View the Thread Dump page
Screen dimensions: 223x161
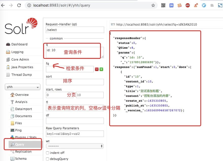22,75
